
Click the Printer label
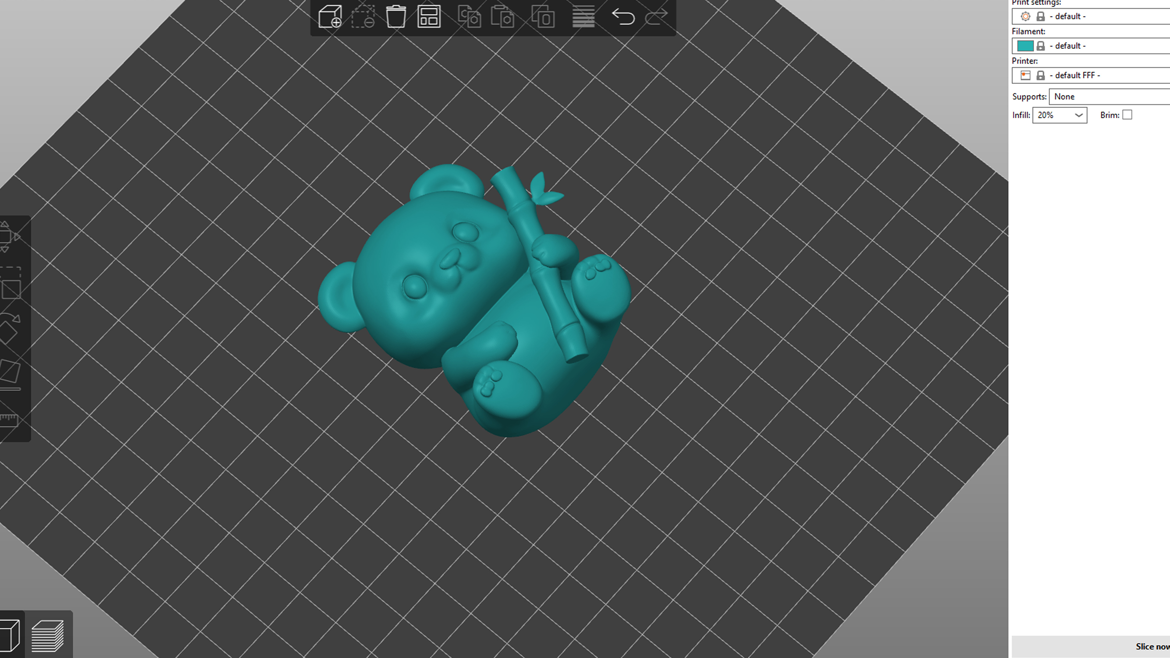coord(1024,61)
